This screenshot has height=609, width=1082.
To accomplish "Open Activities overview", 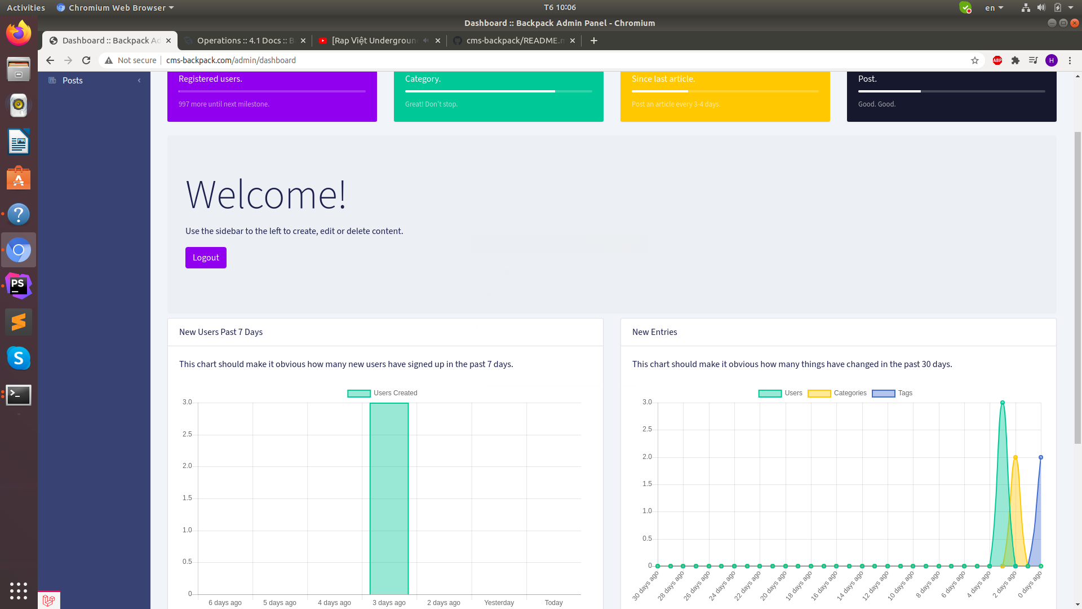I will 26,7.
